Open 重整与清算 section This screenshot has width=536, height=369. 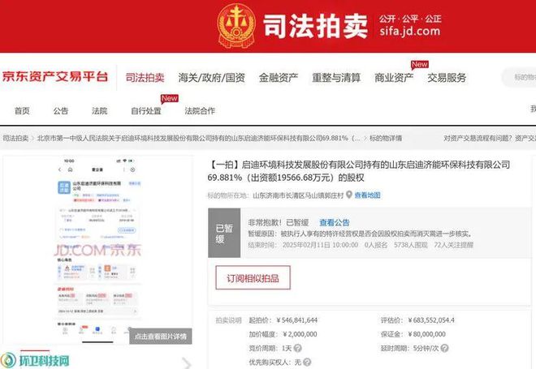[336, 78]
